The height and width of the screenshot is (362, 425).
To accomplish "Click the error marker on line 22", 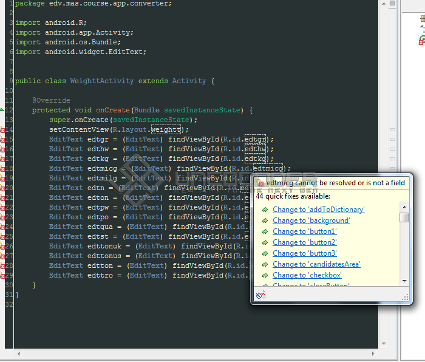I will [2, 208].
